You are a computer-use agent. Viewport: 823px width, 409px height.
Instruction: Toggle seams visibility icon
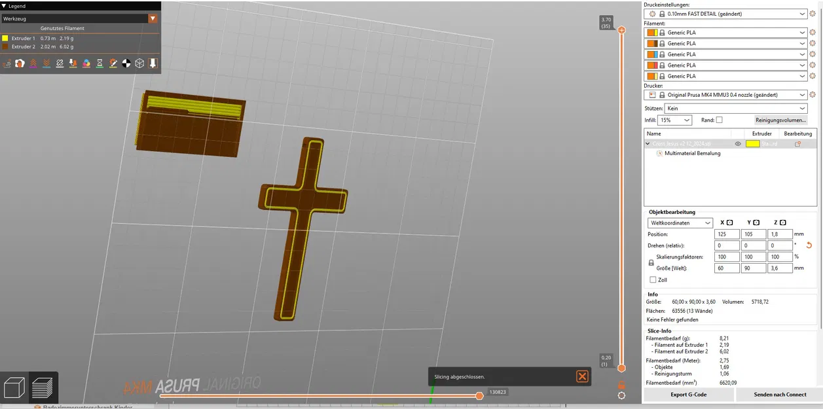tap(60, 63)
